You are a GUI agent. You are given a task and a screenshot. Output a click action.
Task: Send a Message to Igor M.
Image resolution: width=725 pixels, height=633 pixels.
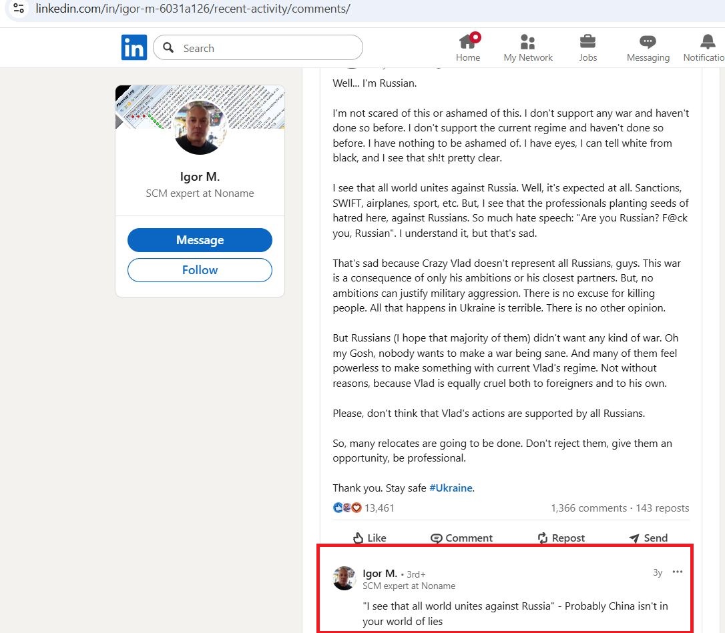click(x=200, y=240)
